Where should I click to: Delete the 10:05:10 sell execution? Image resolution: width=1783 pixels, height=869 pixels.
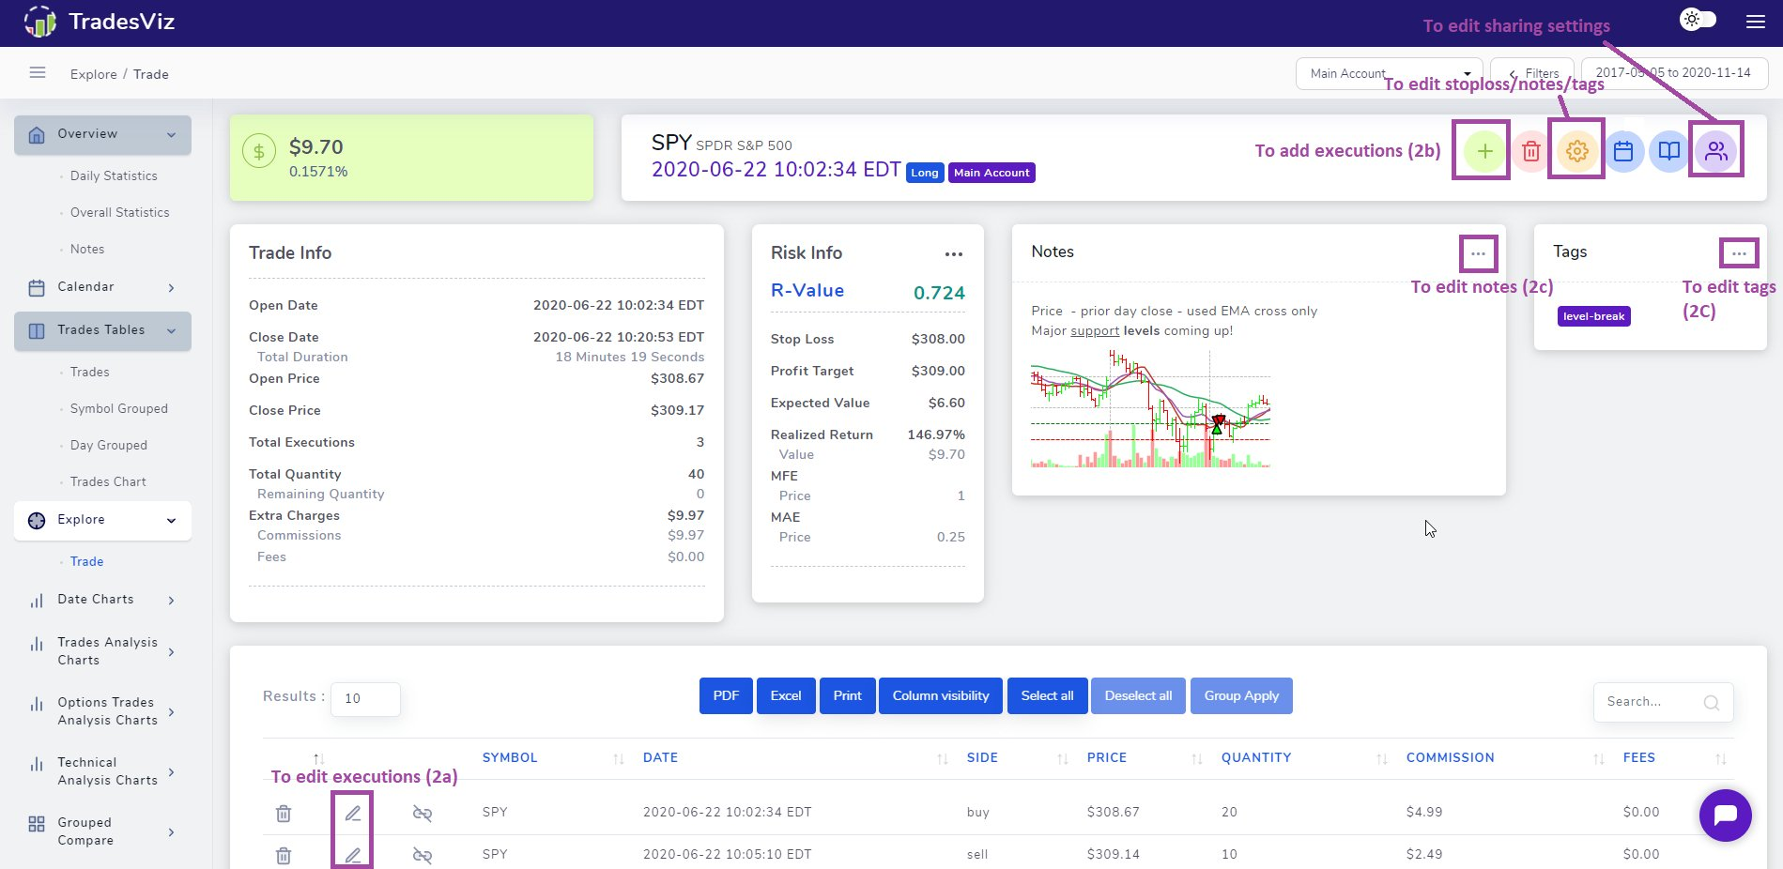pyautogui.click(x=284, y=855)
